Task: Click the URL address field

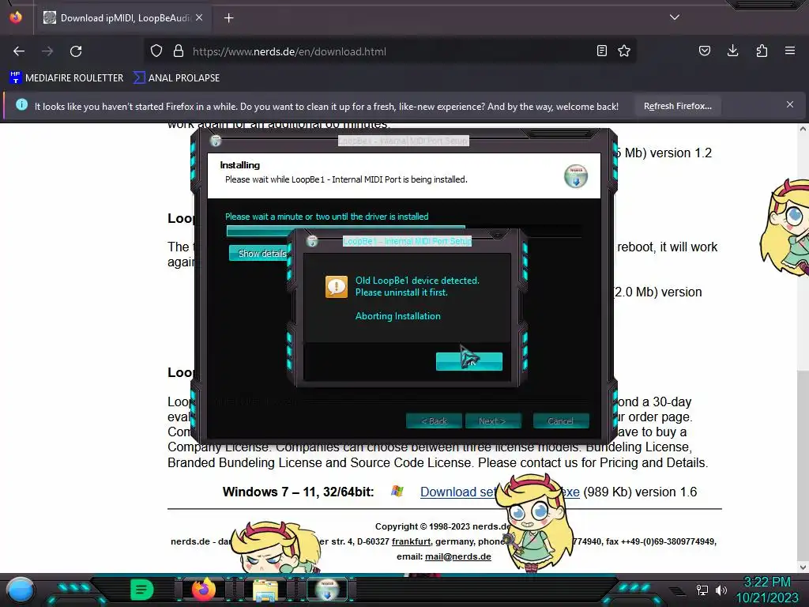Action: [392, 51]
